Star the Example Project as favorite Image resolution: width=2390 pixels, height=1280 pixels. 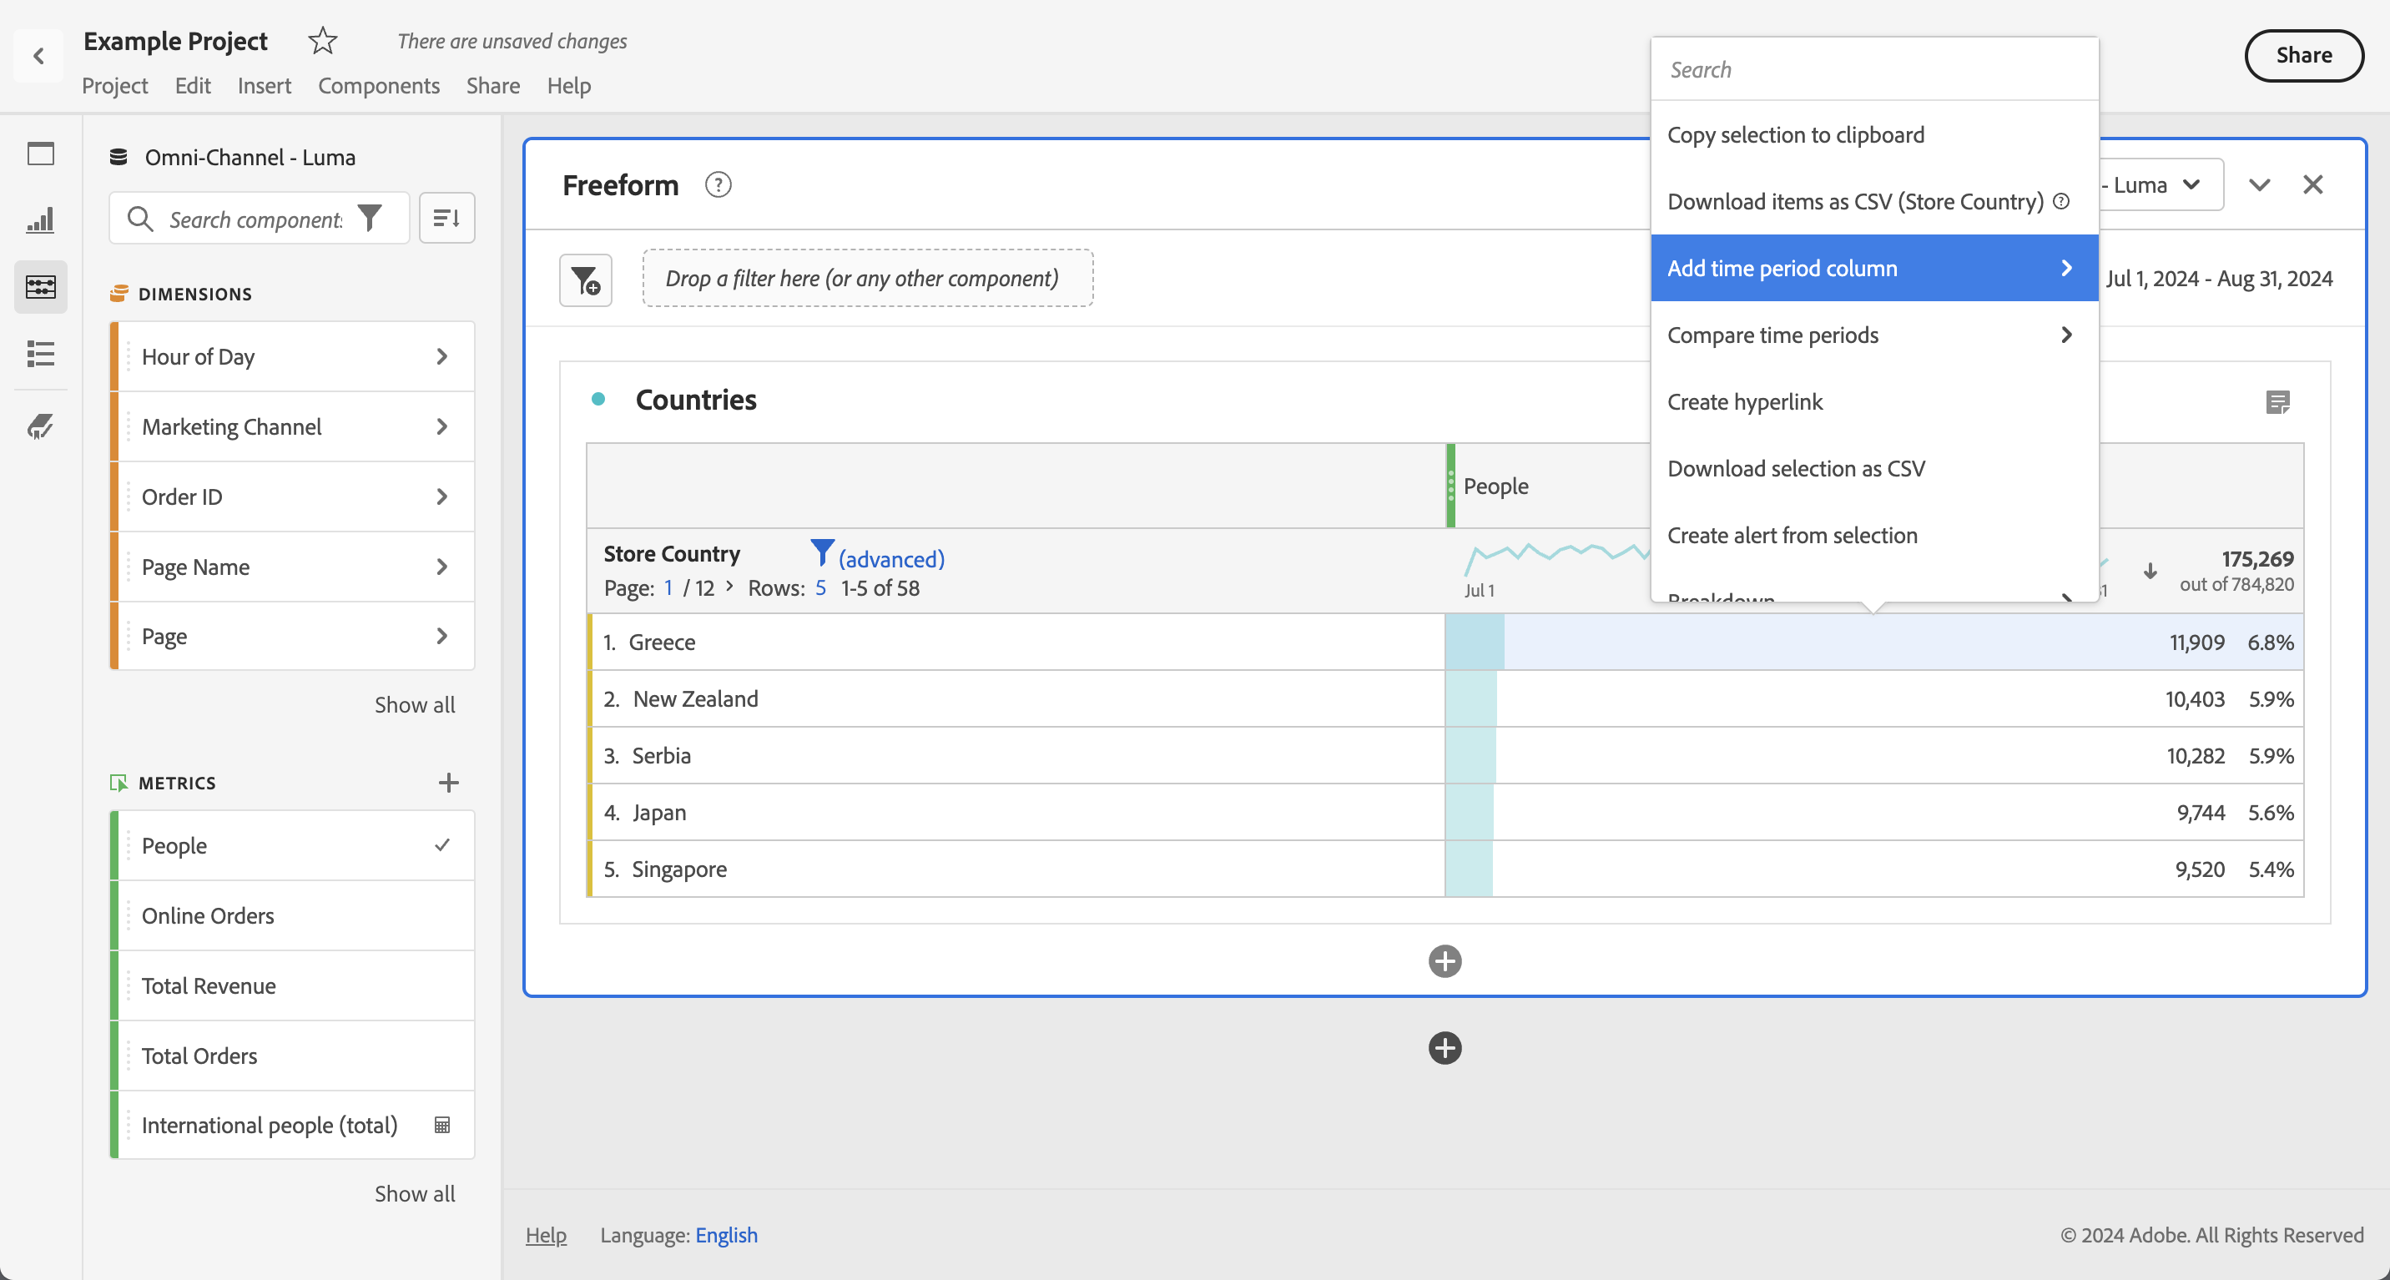pos(322,41)
